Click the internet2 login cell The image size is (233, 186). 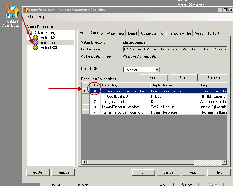click(x=213, y=107)
